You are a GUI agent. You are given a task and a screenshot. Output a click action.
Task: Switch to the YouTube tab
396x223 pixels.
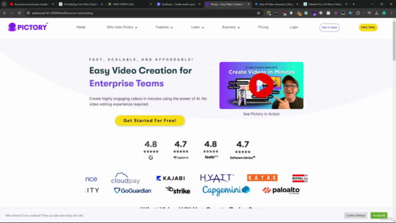point(32,4)
